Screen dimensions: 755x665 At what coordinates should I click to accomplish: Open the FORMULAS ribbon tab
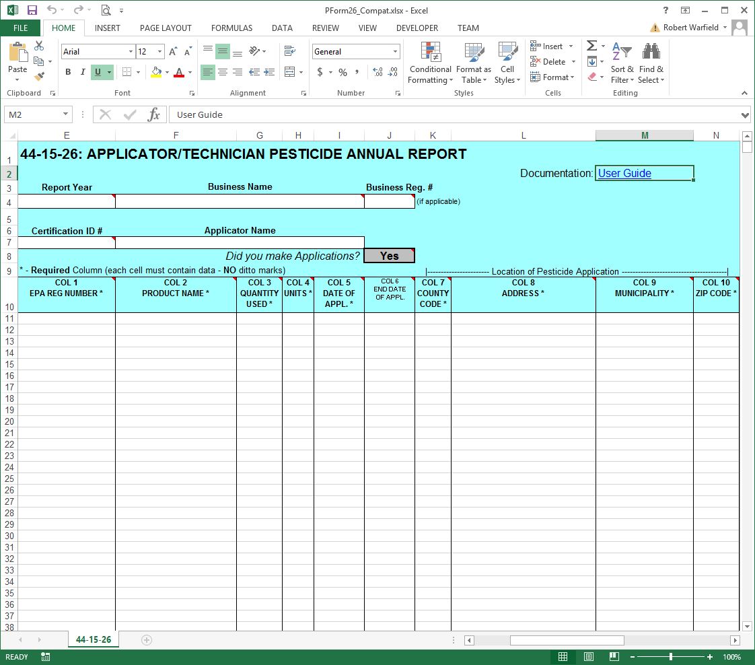pos(231,28)
